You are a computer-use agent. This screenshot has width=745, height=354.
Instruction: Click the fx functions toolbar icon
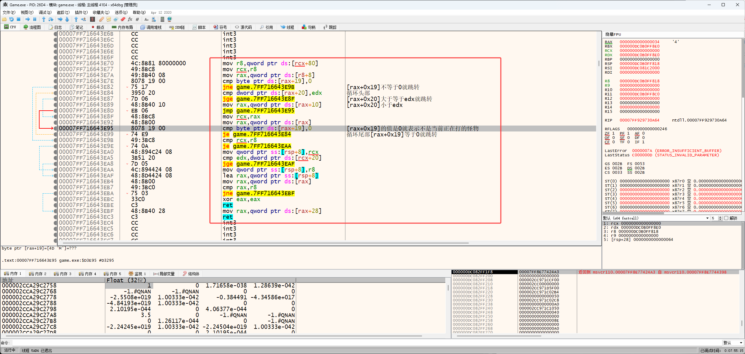coord(130,19)
